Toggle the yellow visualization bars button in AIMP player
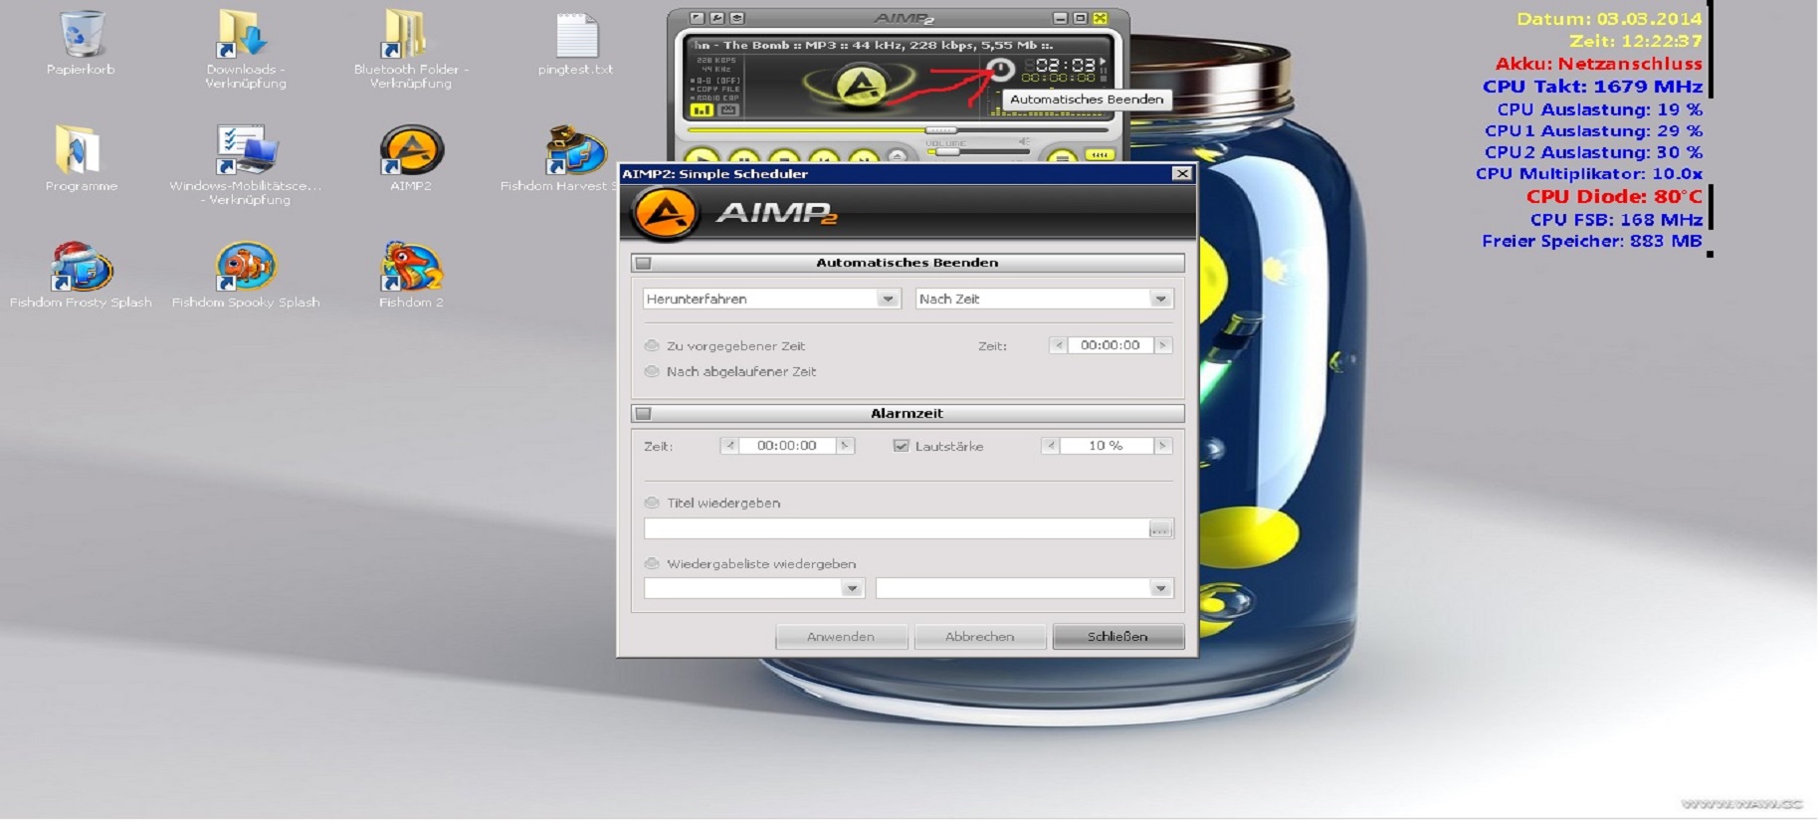The height and width of the screenshot is (820, 1819). (x=702, y=109)
